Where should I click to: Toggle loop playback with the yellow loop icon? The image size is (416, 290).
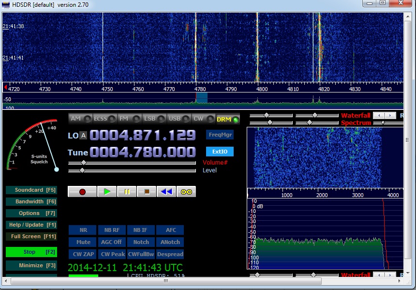(186, 192)
